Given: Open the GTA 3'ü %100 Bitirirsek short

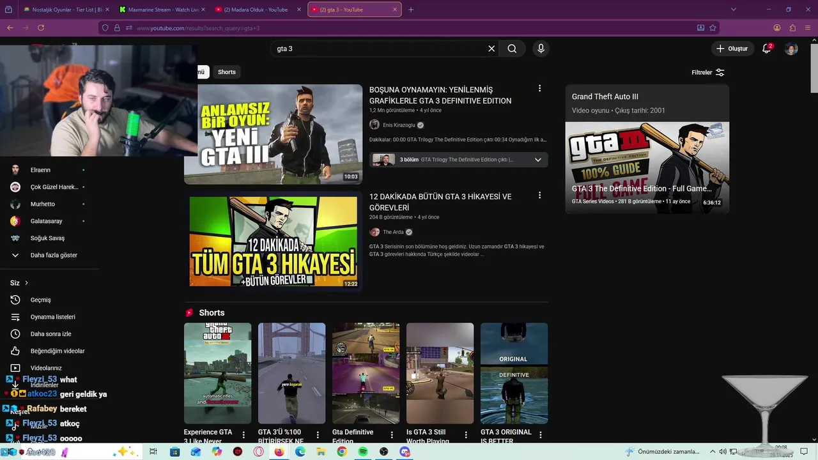Looking at the screenshot, I should tap(291, 373).
